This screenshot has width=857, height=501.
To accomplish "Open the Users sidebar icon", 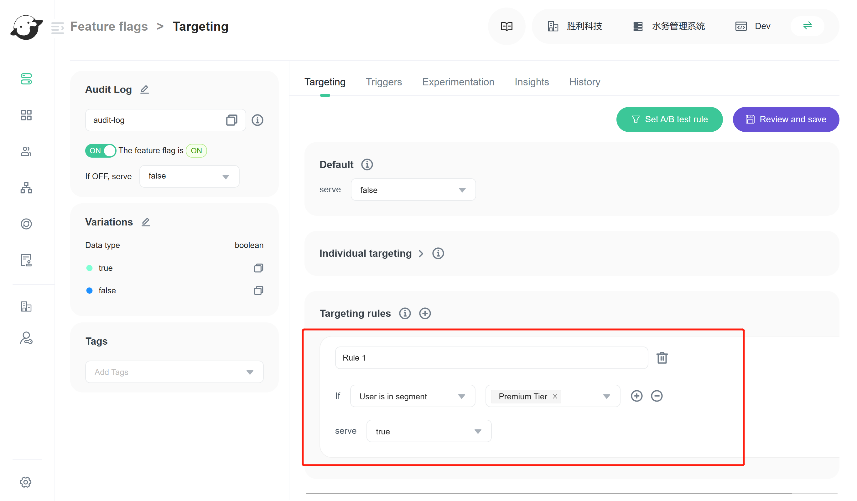I will tap(26, 151).
